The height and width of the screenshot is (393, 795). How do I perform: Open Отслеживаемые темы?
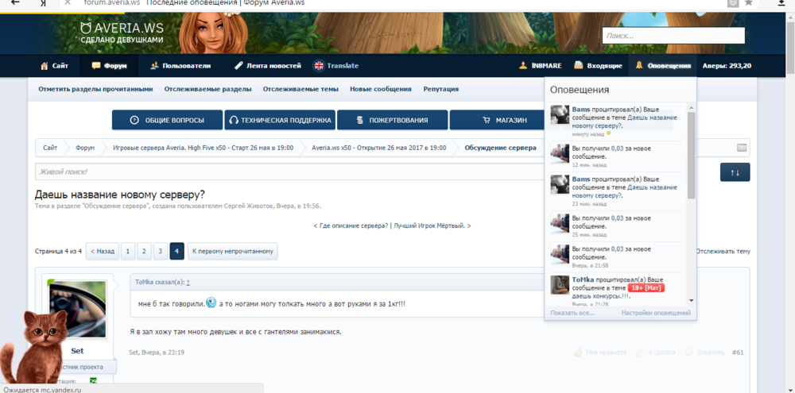tap(301, 89)
